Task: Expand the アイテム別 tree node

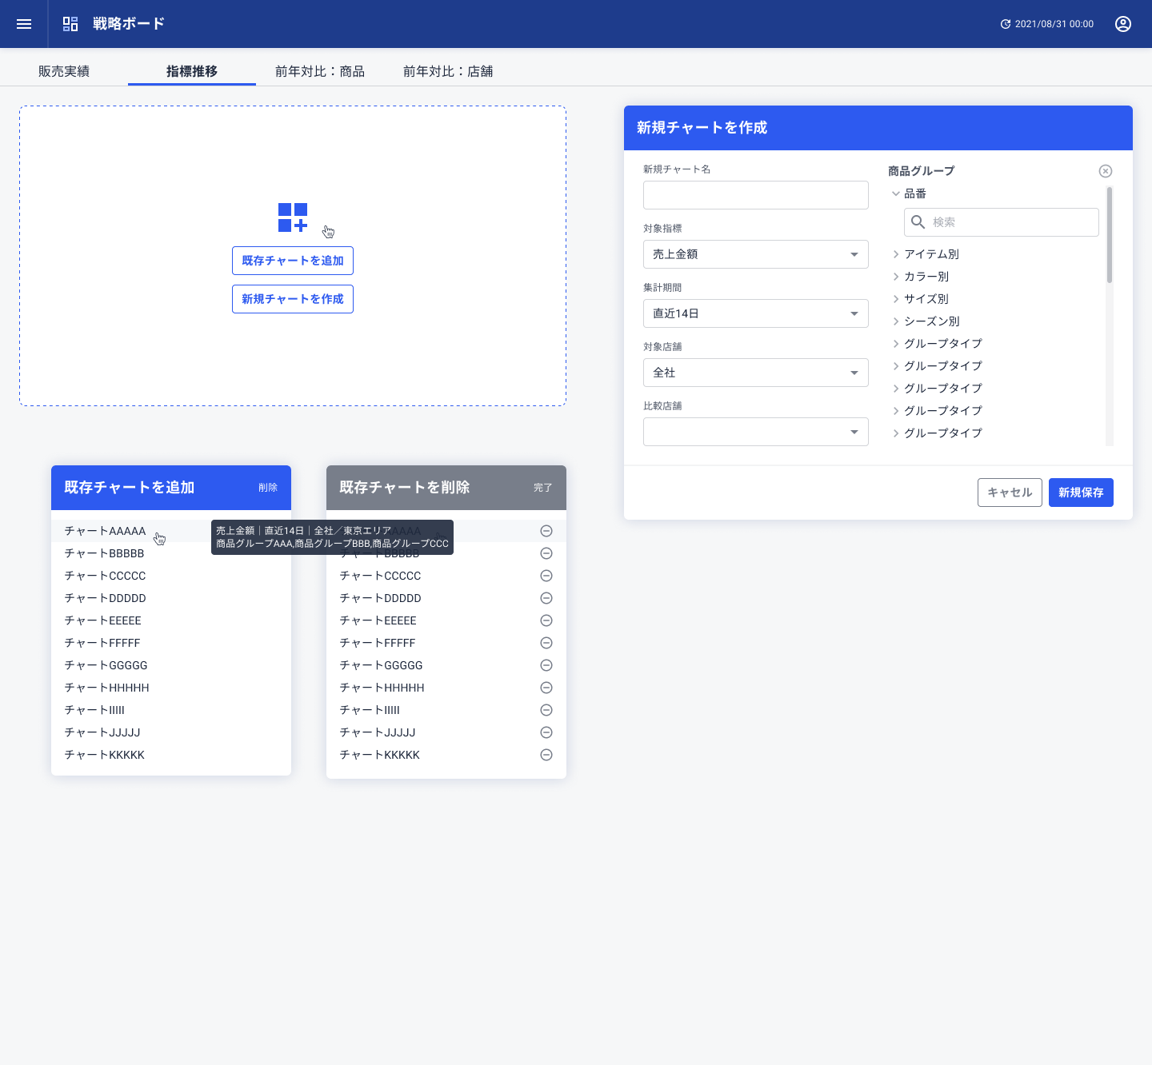Action: point(896,254)
